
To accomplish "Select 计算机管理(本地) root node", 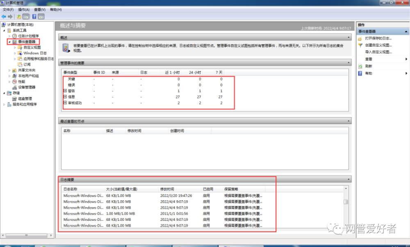I will (x=20, y=25).
